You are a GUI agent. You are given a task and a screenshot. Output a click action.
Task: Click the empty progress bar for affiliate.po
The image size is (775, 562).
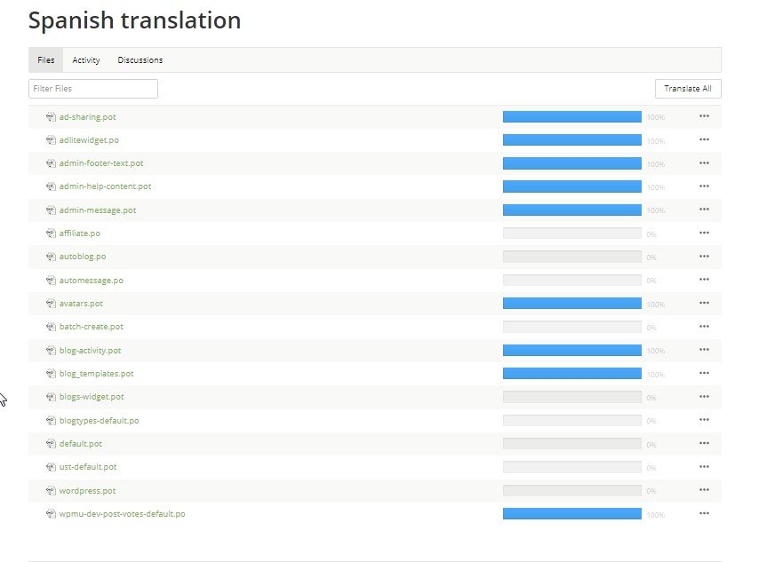[572, 234]
